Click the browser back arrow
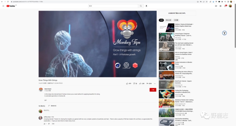 coord(2,2)
